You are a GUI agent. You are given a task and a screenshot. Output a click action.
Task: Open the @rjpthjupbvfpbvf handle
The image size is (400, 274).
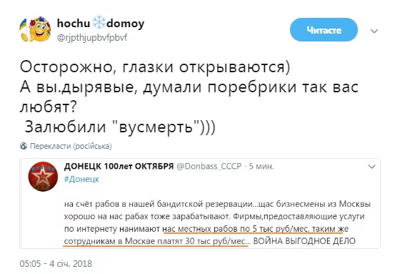point(92,38)
